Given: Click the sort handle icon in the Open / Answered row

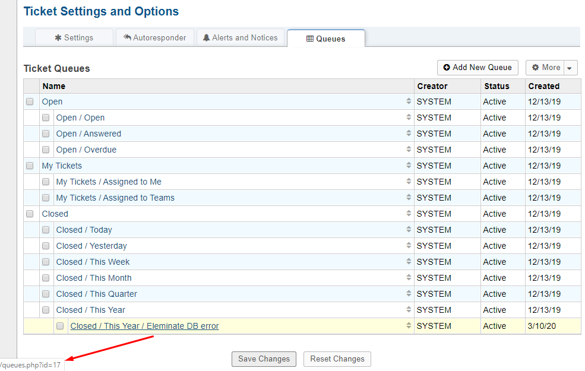Looking at the screenshot, I should (409, 133).
